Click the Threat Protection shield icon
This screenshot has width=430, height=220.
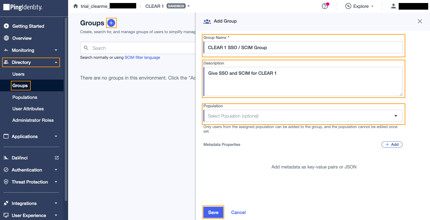(x=6, y=182)
